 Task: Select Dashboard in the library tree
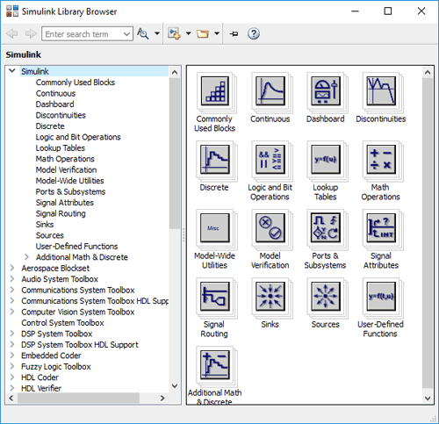pos(54,104)
